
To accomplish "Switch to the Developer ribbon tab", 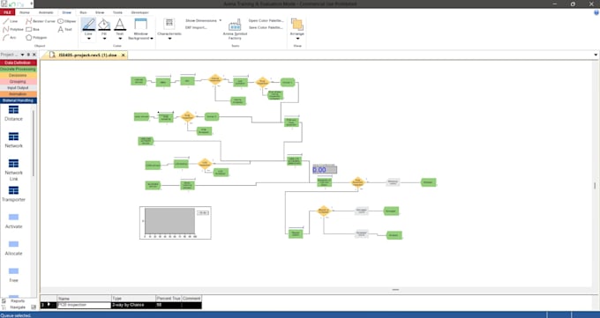I will pos(139,12).
